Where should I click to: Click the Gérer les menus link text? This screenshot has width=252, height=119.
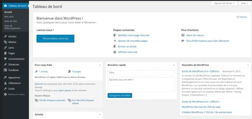[x=195, y=35]
